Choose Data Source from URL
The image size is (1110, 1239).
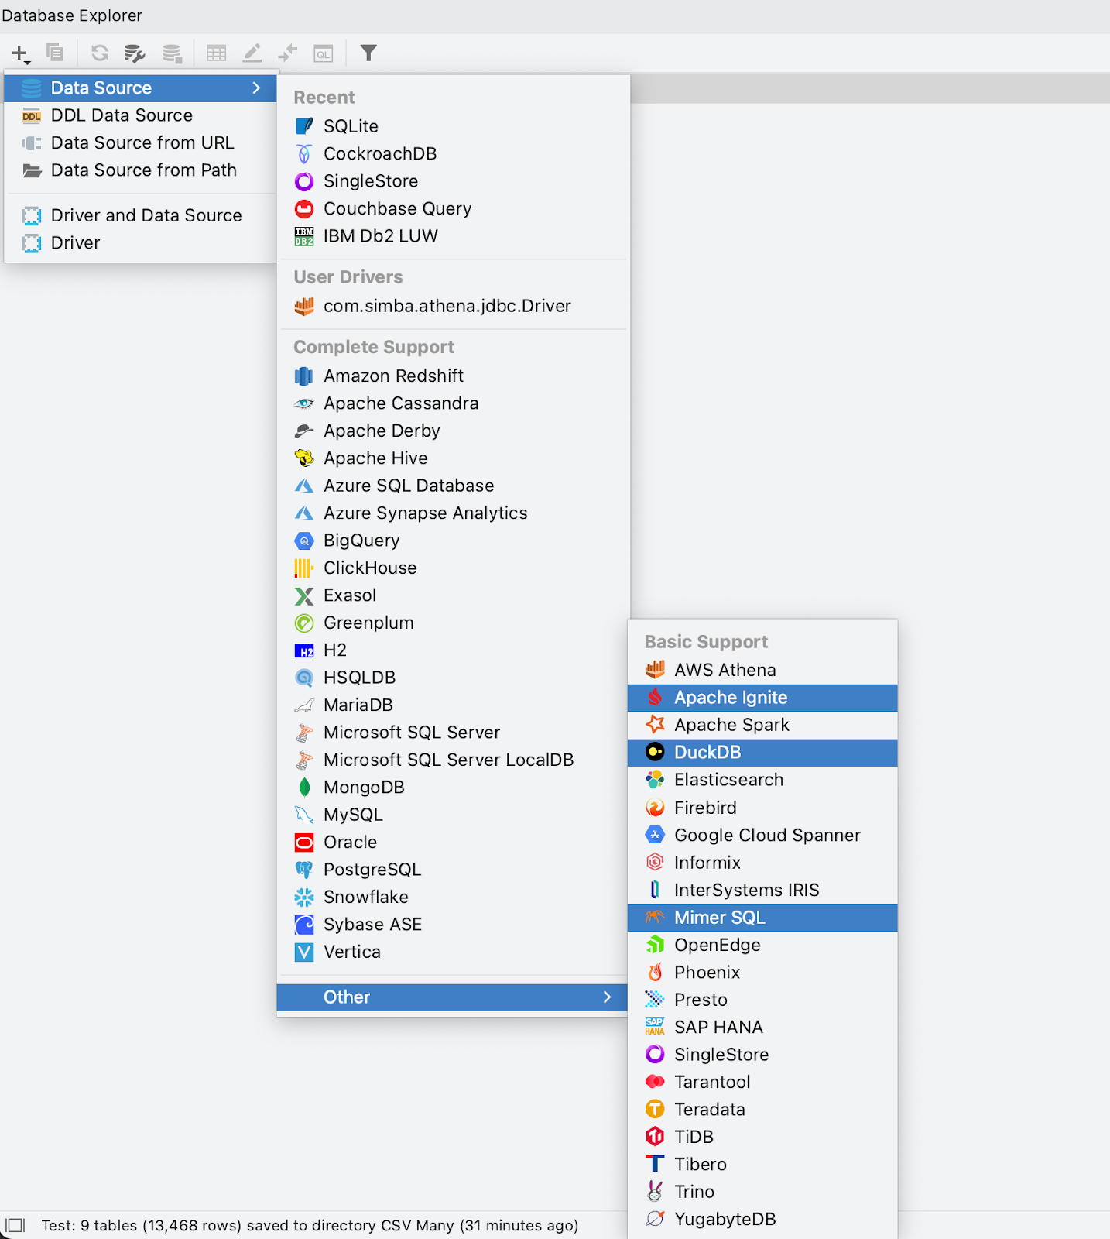pyautogui.click(x=141, y=143)
